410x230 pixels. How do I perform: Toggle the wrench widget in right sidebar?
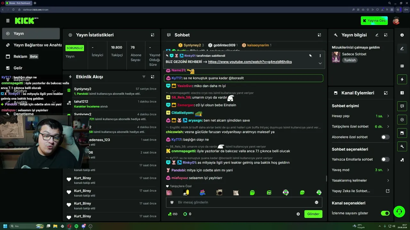coord(402,146)
